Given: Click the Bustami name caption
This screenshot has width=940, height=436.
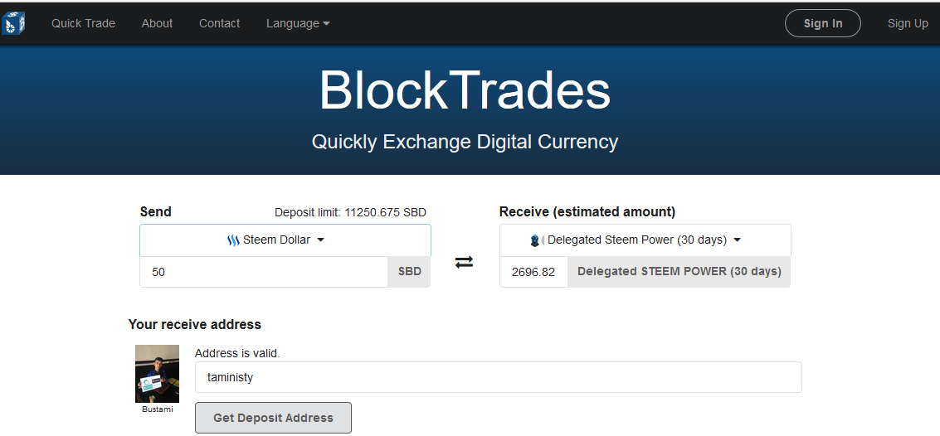Looking at the screenshot, I should tap(157, 409).
